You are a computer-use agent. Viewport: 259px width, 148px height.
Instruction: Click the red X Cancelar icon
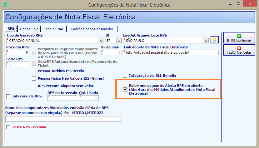(239, 48)
